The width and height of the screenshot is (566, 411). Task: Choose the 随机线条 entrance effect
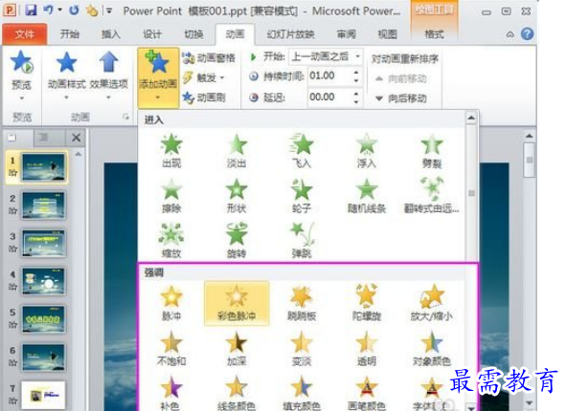click(367, 196)
